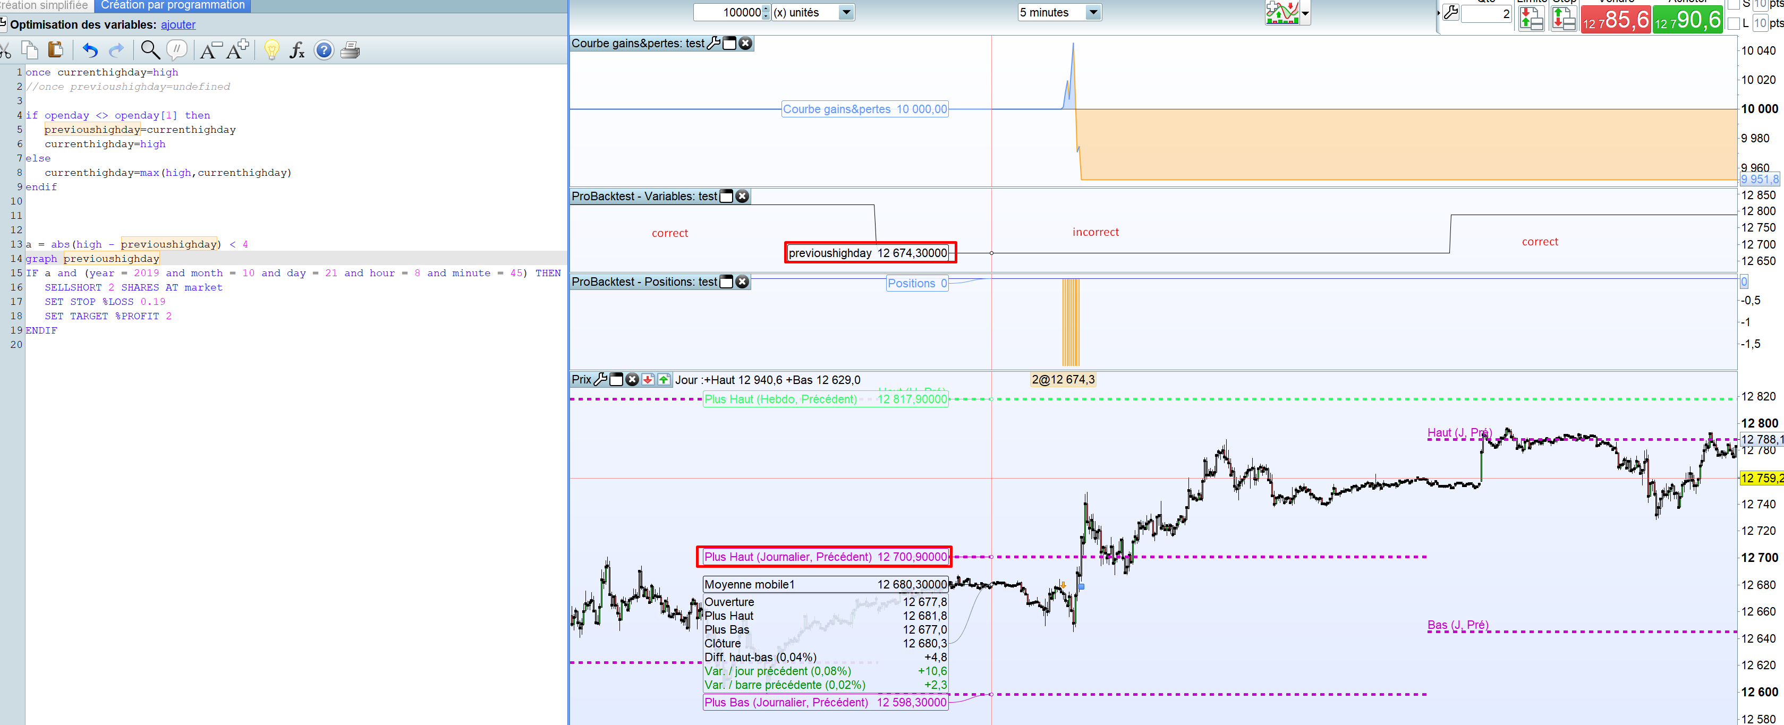The width and height of the screenshot is (1784, 725).
Task: Click the comment-out code bubble icon
Action: 177,50
